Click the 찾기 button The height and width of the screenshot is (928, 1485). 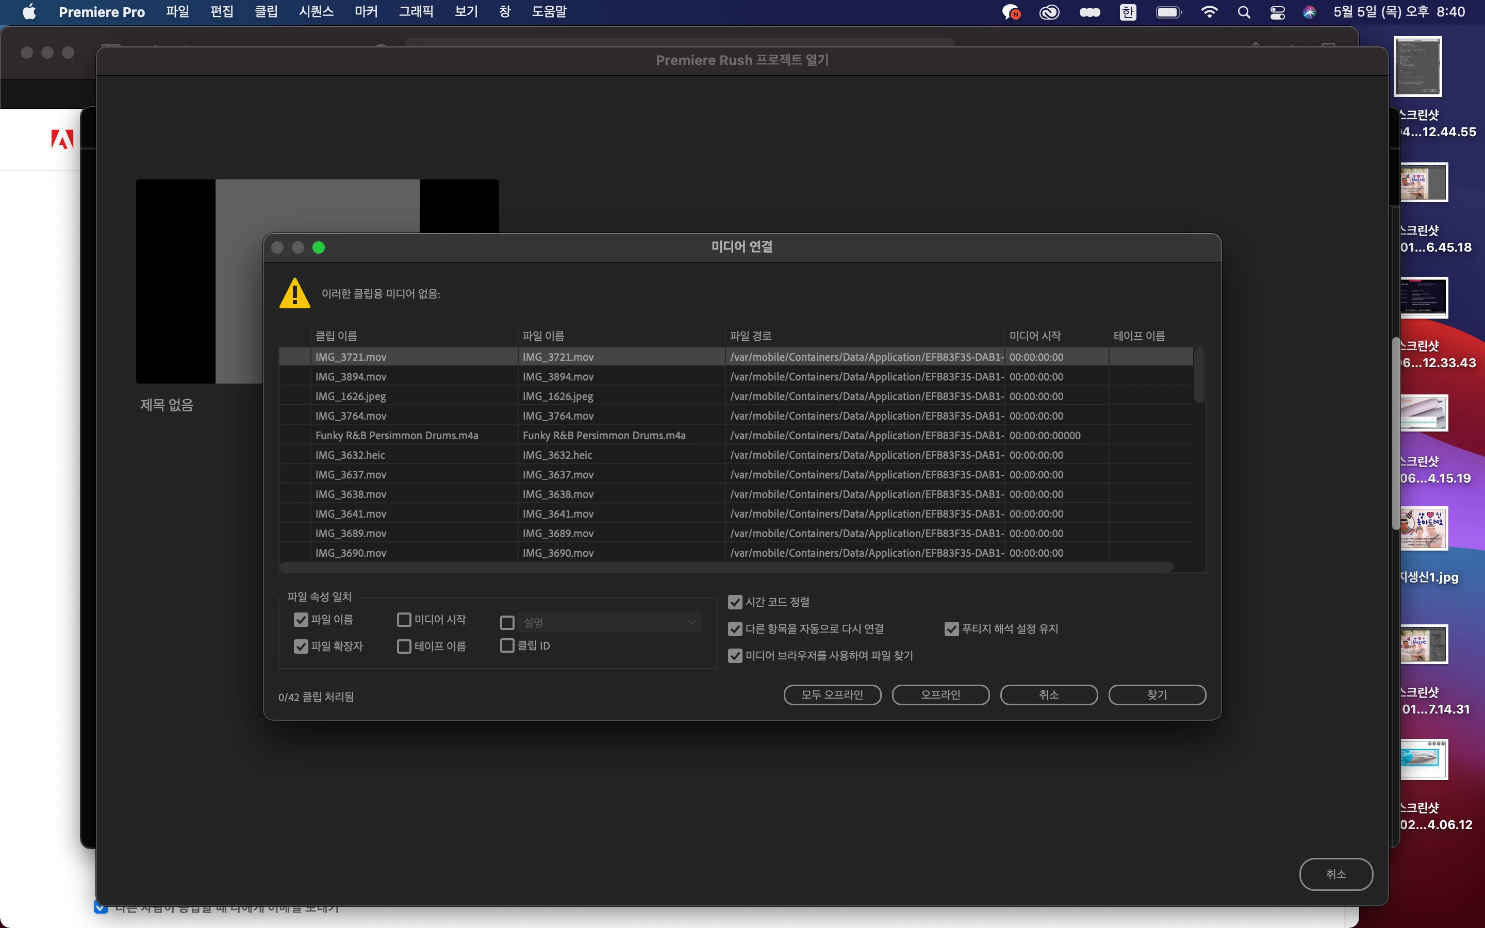1157,695
